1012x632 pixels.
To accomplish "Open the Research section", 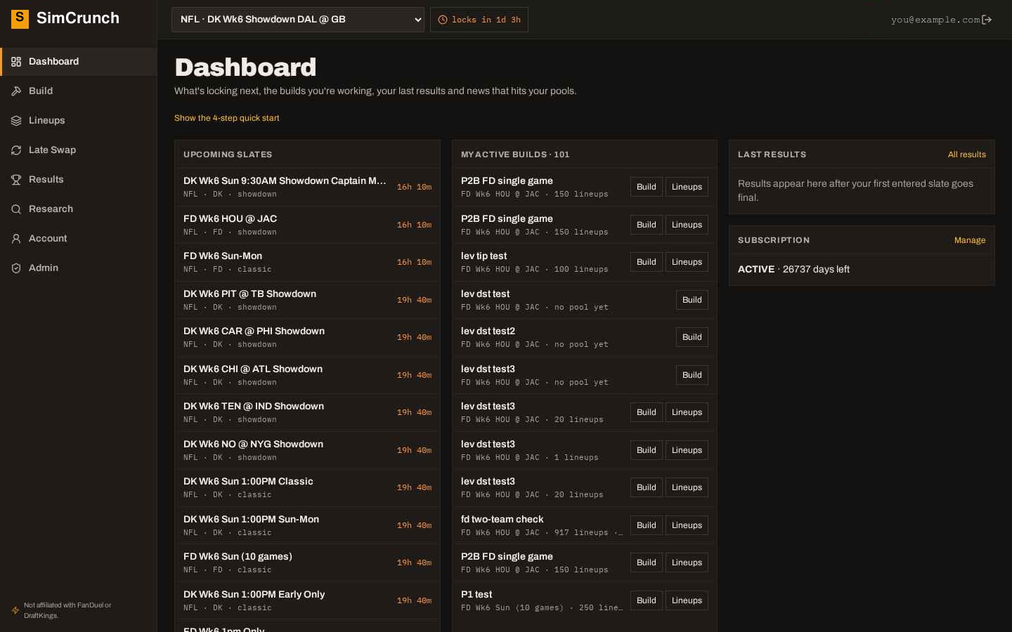I will 79,209.
